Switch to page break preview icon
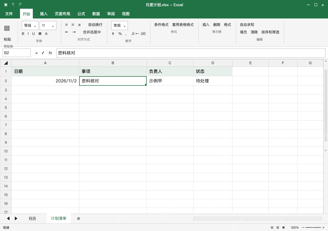The image size is (328, 231). [283, 227]
